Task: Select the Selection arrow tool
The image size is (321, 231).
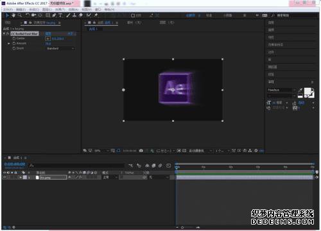Action: [x=7, y=15]
